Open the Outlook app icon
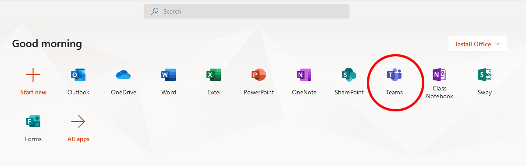526x166 pixels. point(78,75)
